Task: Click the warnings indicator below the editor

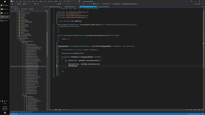Action: [60, 110]
